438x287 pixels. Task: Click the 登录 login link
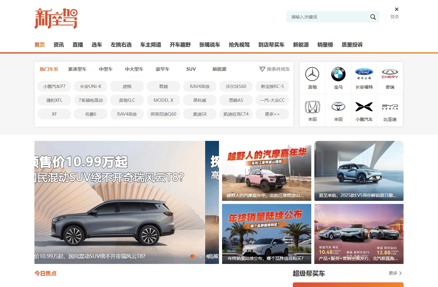[x=395, y=17]
